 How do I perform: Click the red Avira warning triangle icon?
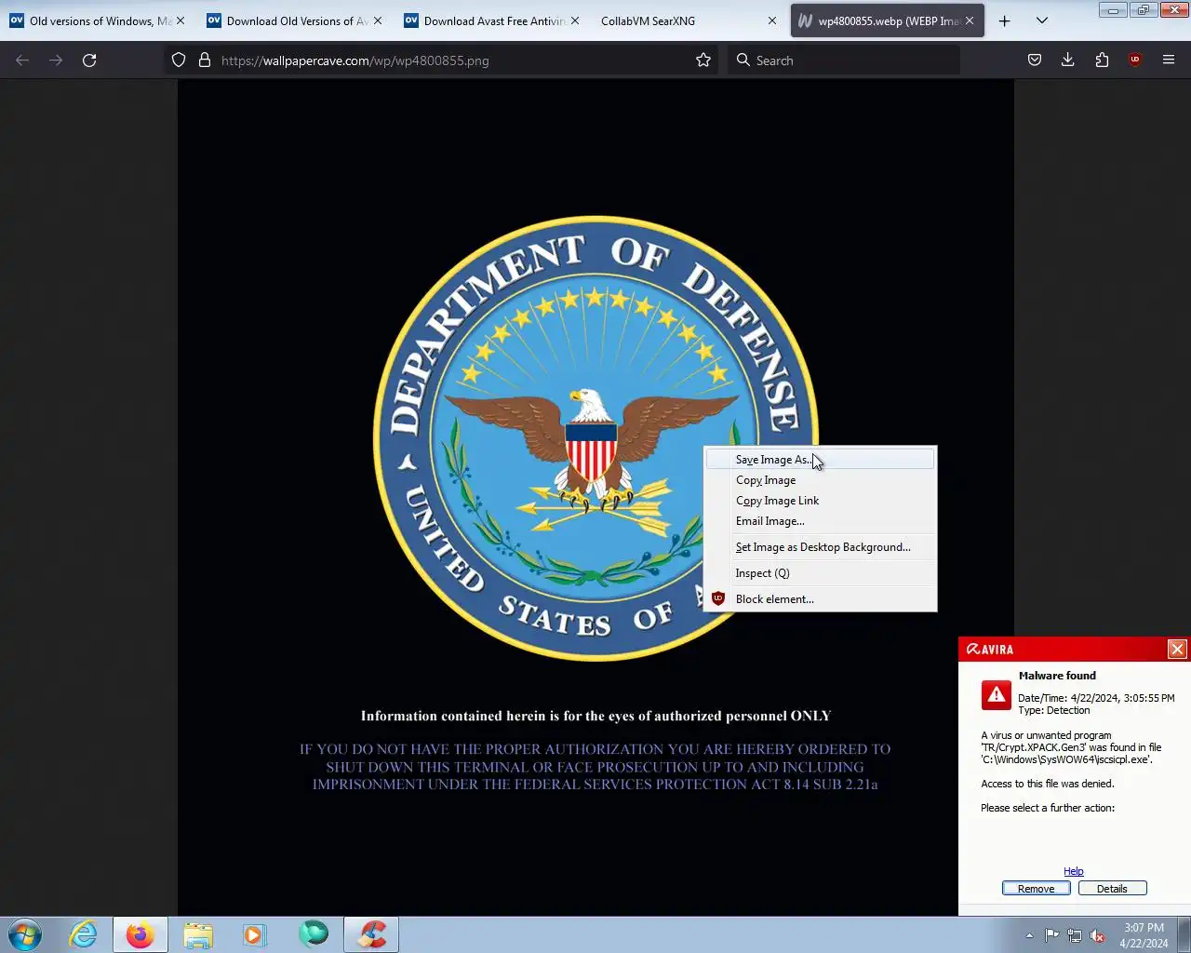point(996,695)
